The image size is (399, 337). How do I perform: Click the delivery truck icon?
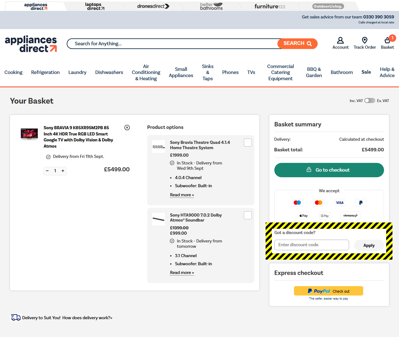click(16, 317)
